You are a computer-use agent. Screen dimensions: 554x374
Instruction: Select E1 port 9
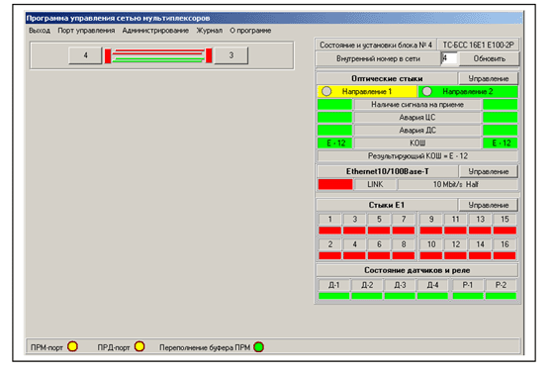(431, 220)
